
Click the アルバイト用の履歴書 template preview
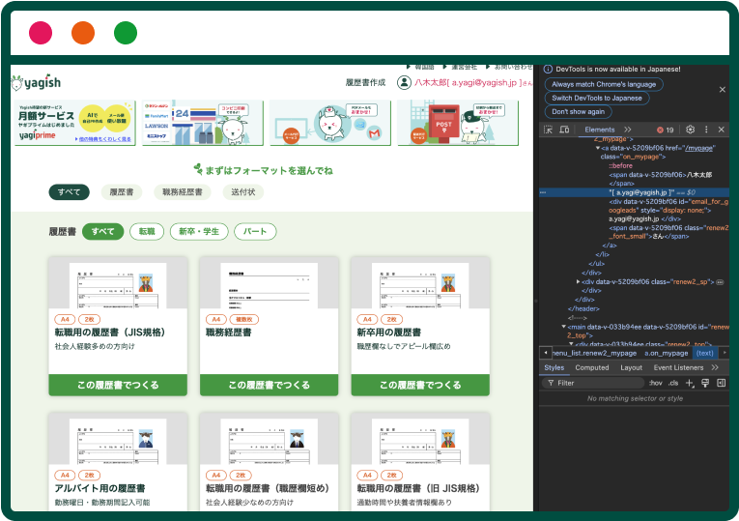pyautogui.click(x=118, y=440)
